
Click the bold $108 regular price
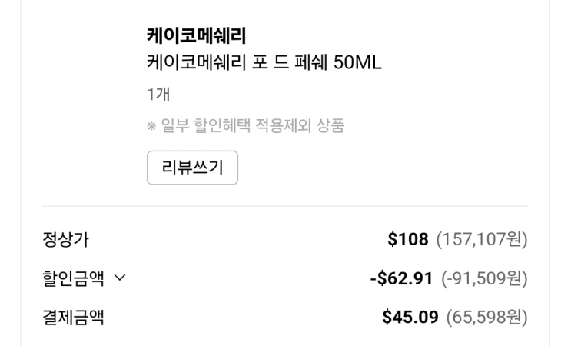pos(408,239)
